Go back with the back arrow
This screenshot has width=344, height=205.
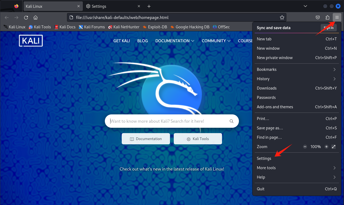pos(7,18)
